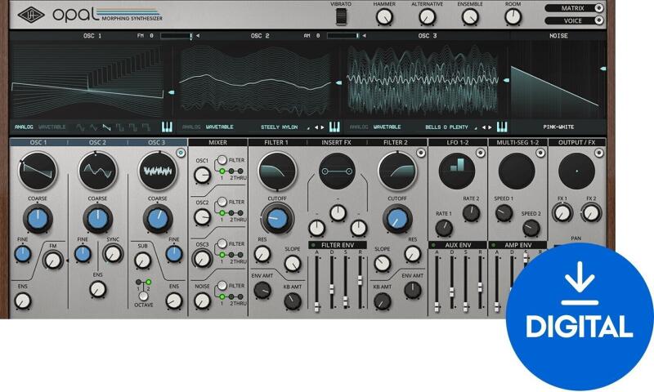Open the Matrix panel
Viewport: 654px width, 392px height.
578,8
